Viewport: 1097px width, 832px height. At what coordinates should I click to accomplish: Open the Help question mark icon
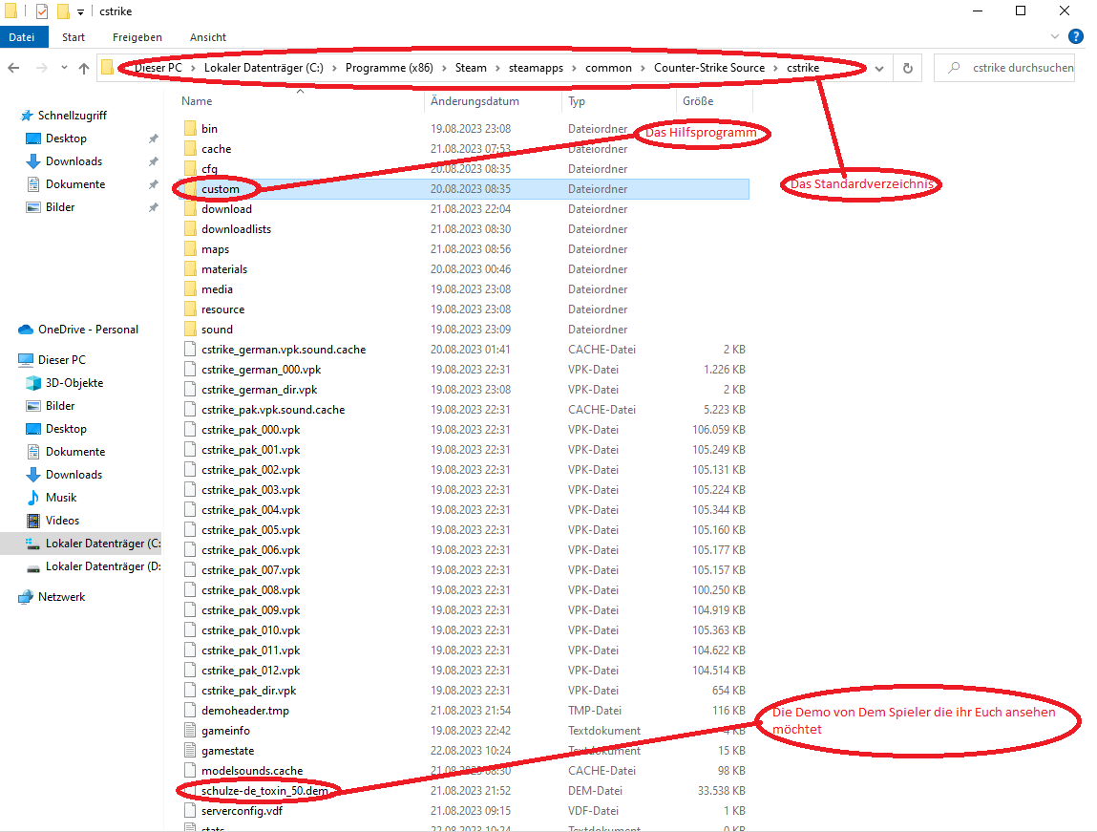coord(1075,37)
